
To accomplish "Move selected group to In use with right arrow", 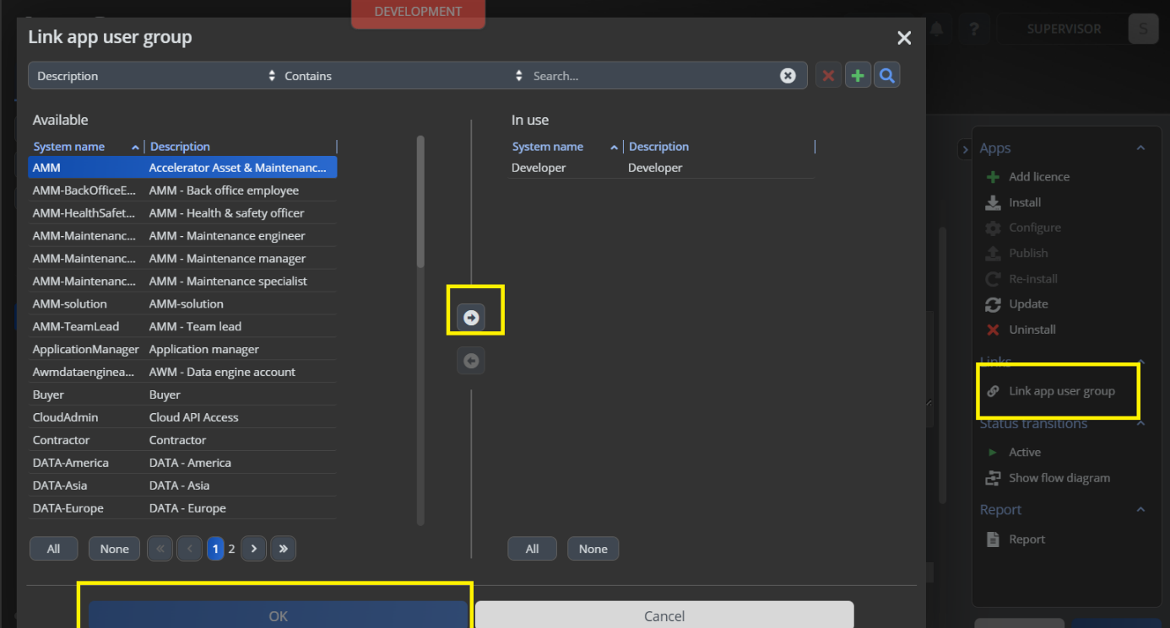I will [x=471, y=317].
